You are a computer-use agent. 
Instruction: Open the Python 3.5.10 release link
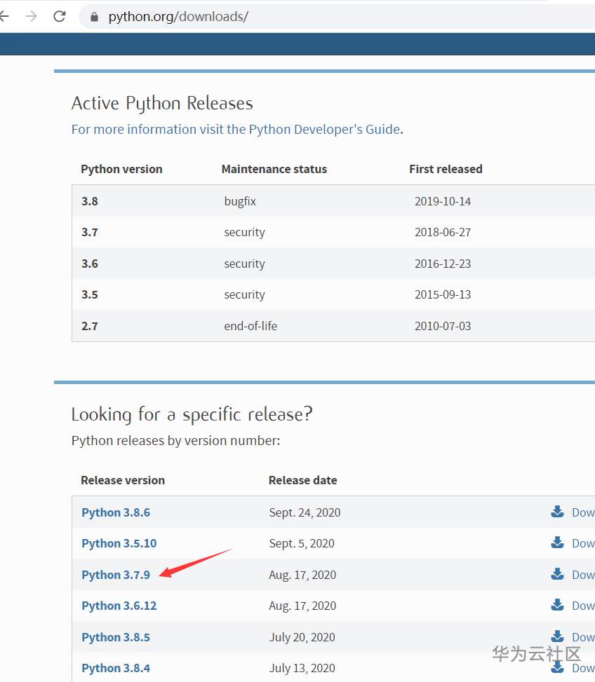119,543
